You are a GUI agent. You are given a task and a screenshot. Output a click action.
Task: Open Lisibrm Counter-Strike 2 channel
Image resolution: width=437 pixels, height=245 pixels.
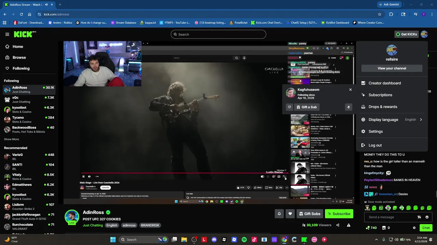(29, 207)
